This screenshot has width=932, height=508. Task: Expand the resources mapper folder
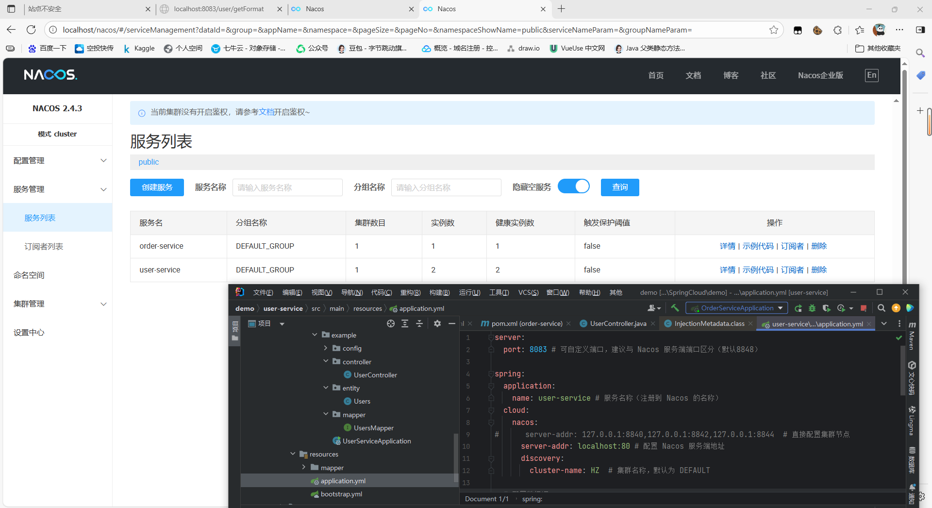(304, 467)
